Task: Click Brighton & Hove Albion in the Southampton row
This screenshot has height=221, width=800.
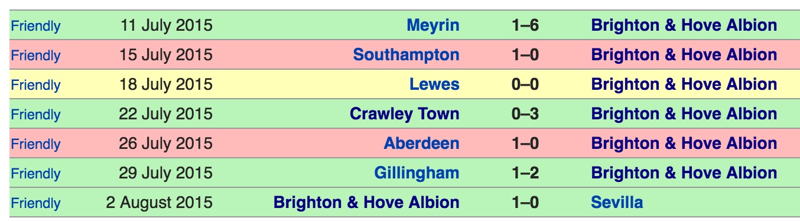Action: tap(684, 55)
